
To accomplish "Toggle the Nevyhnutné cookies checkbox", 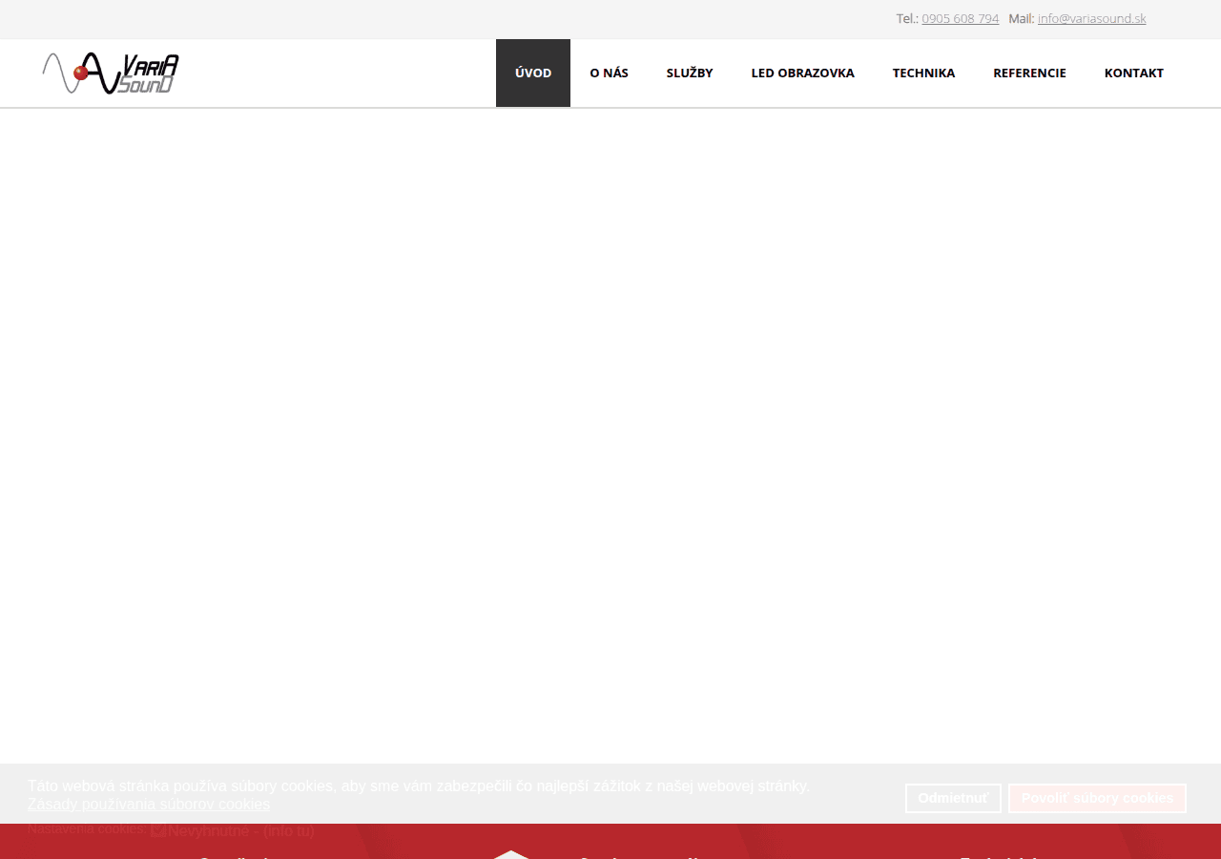I will coord(158,830).
